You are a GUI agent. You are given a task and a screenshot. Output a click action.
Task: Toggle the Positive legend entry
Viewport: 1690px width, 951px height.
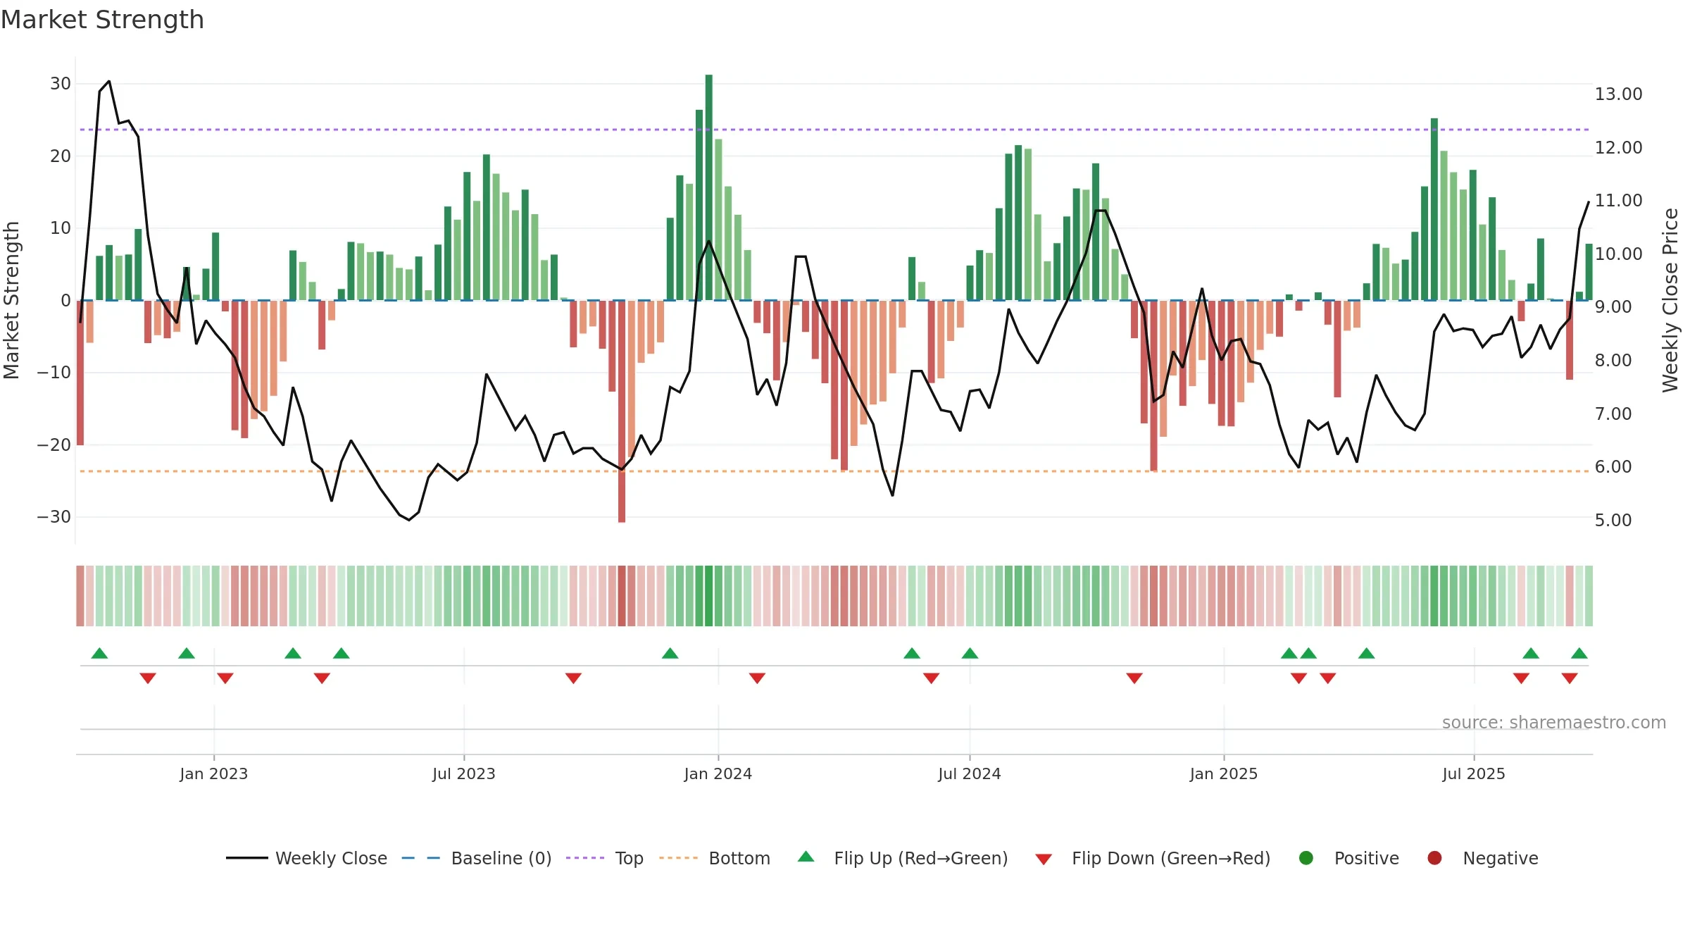(1348, 858)
